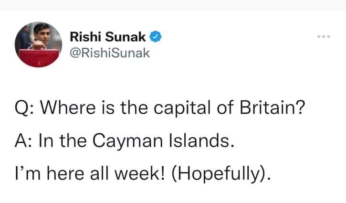Screen dimensions: 346x203
Task: Click the word "here" in the last line
Action: [x=65, y=173]
